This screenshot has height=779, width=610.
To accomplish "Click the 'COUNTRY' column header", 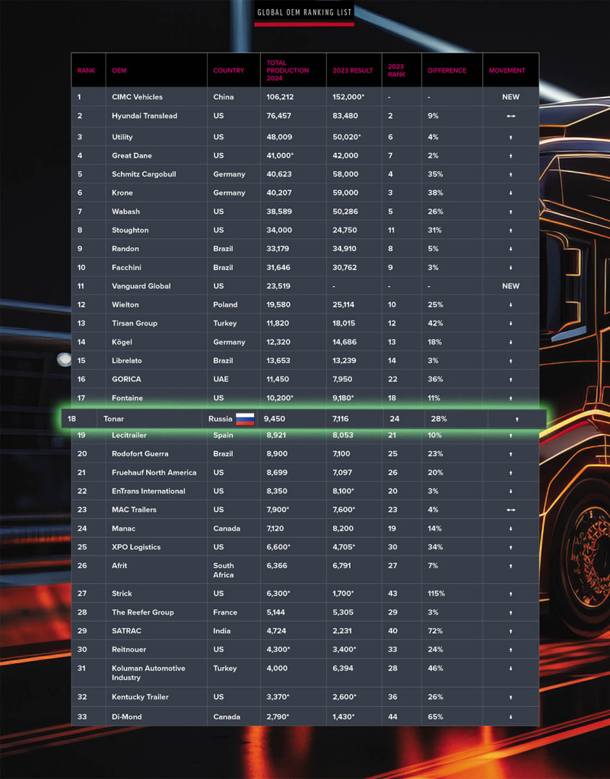I will pos(228,71).
